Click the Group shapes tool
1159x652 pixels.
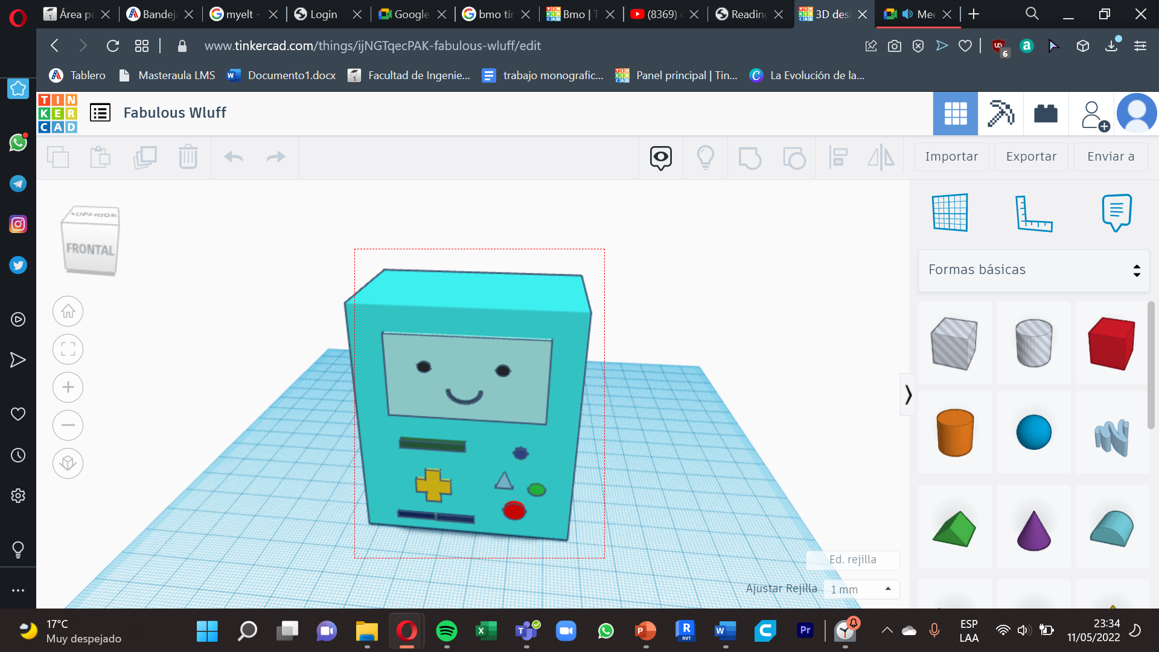coord(750,158)
